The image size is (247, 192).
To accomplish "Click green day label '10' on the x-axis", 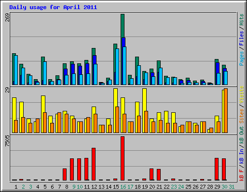I will point(80,187).
